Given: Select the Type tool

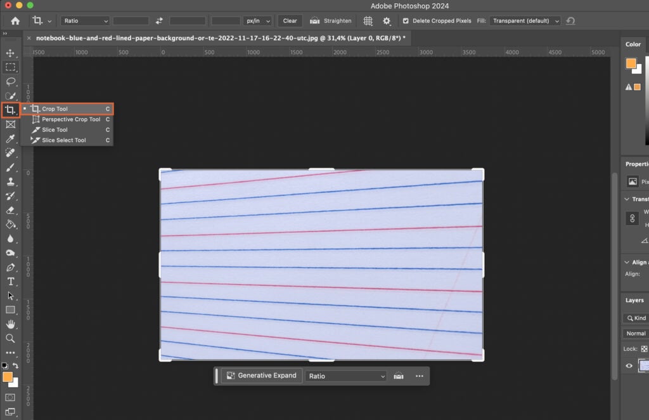Looking at the screenshot, I should tap(10, 281).
